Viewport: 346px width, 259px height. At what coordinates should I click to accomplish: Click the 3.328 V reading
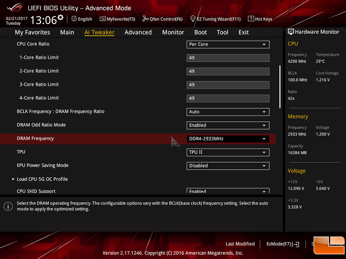click(x=295, y=207)
